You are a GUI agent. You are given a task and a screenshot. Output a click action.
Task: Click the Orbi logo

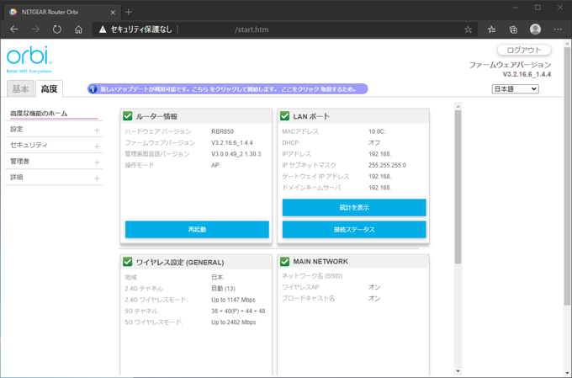coord(29,59)
